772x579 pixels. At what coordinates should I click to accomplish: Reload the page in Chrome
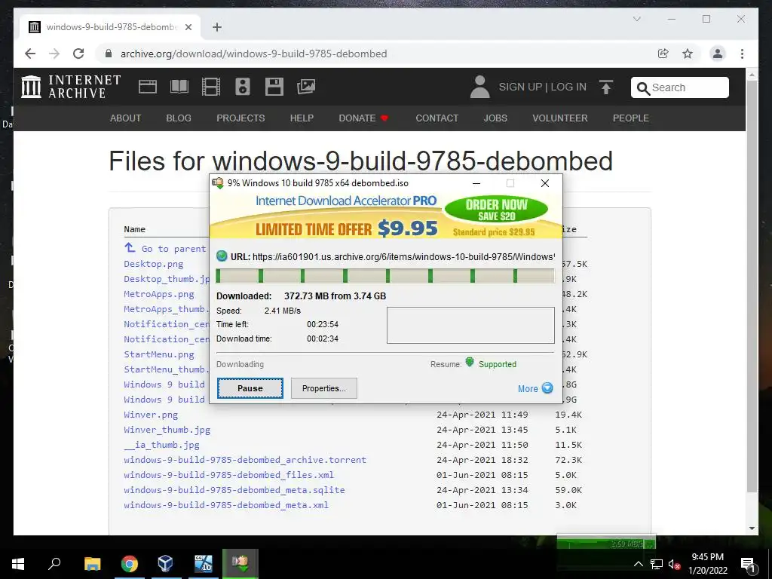78,54
